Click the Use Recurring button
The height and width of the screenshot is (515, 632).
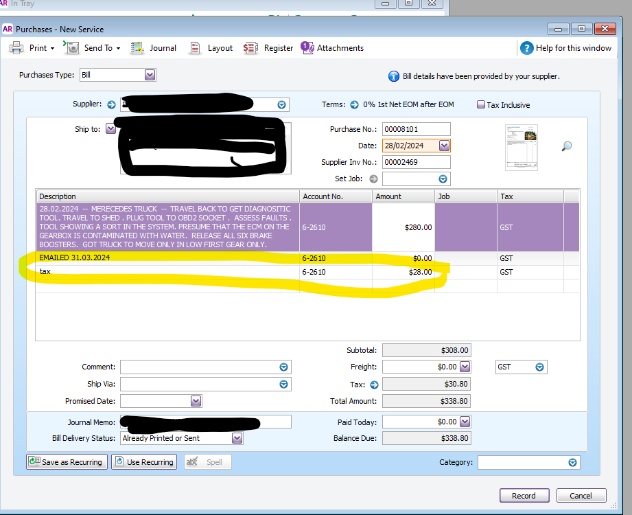(x=144, y=462)
